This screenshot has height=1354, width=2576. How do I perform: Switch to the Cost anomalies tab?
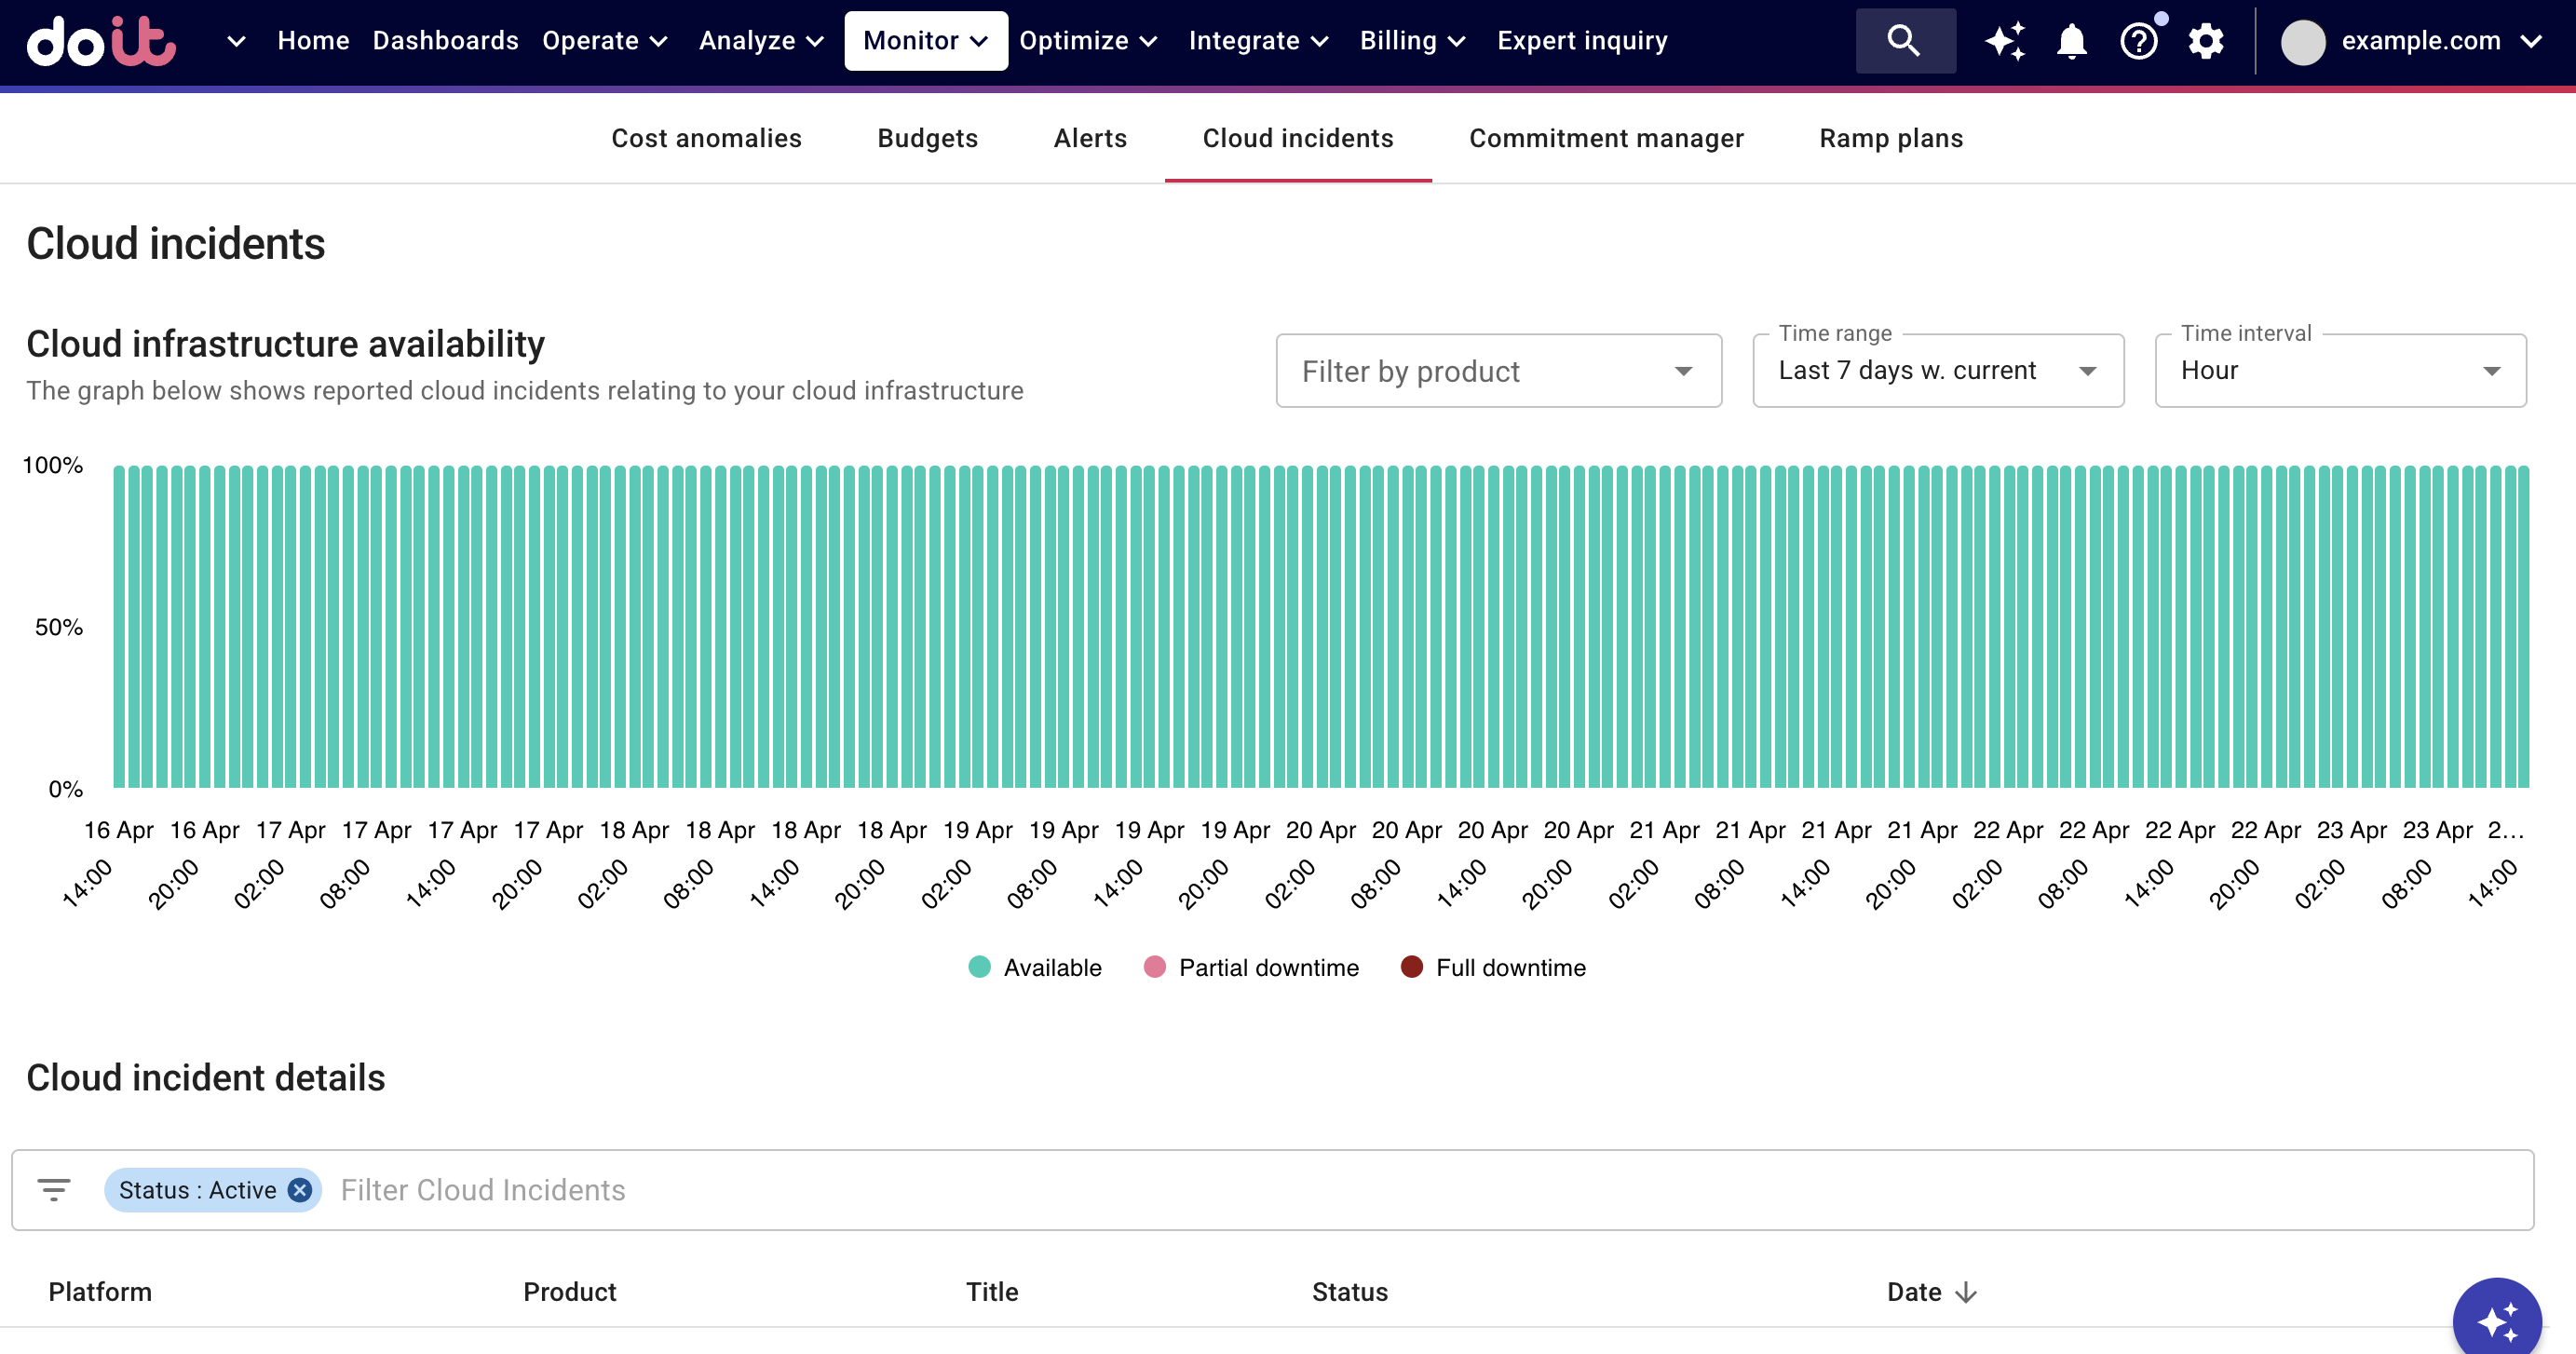[707, 138]
